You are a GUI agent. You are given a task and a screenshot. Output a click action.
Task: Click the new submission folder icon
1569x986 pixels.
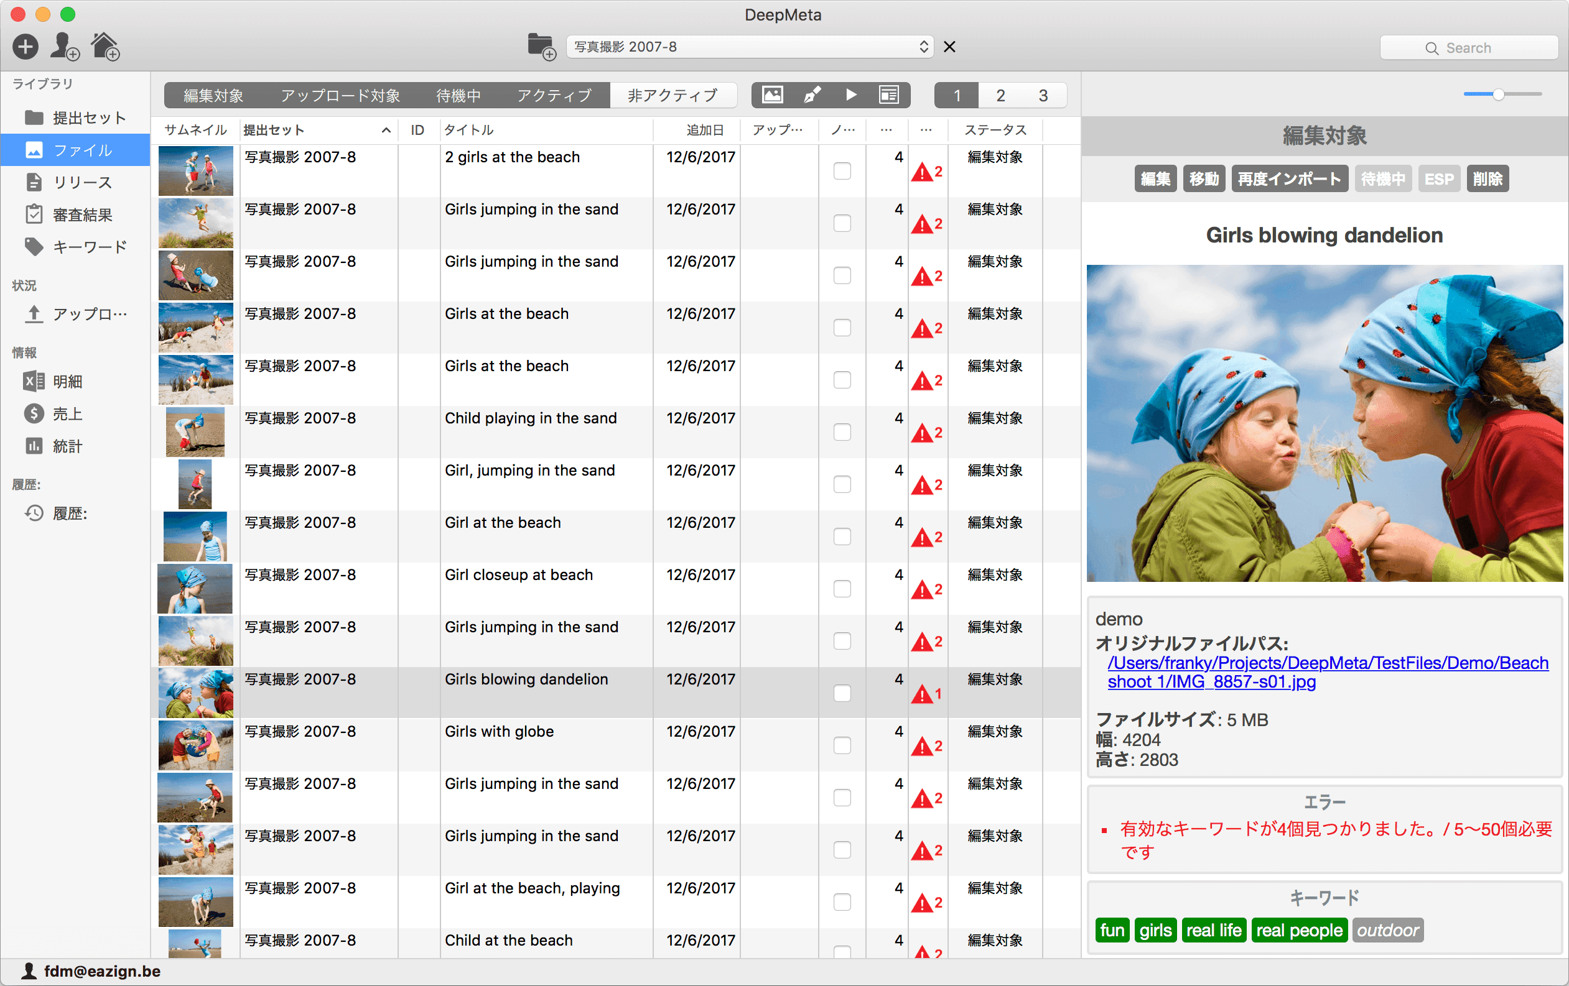pos(541,47)
